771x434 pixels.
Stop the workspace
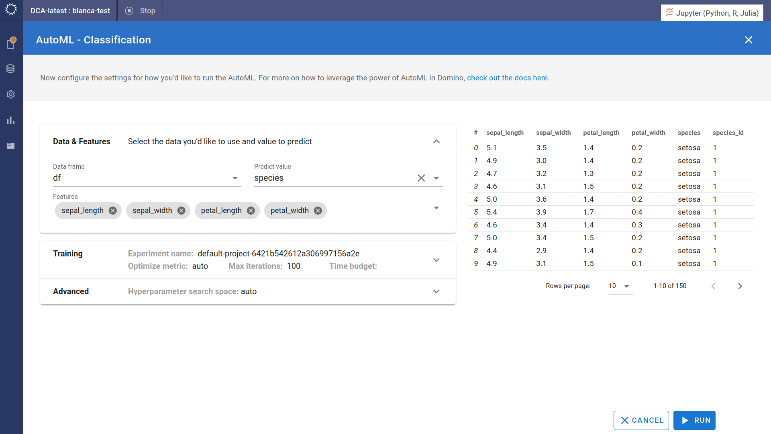click(140, 11)
